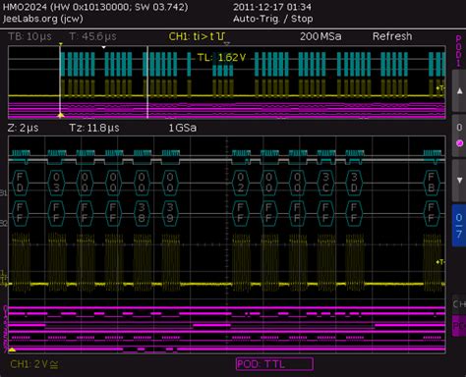466x377 pixels.
Task: Toggle the magenta-dot bit 0 softkey
Action: point(459,135)
